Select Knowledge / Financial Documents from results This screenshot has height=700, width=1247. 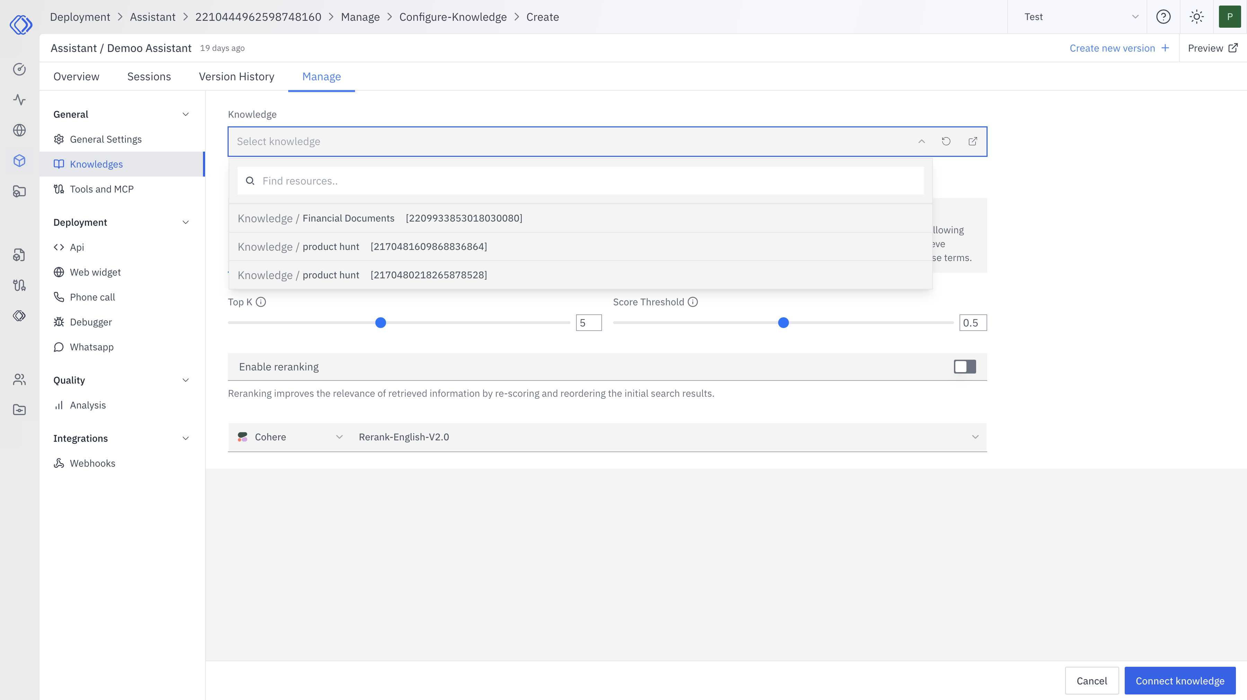(380, 218)
